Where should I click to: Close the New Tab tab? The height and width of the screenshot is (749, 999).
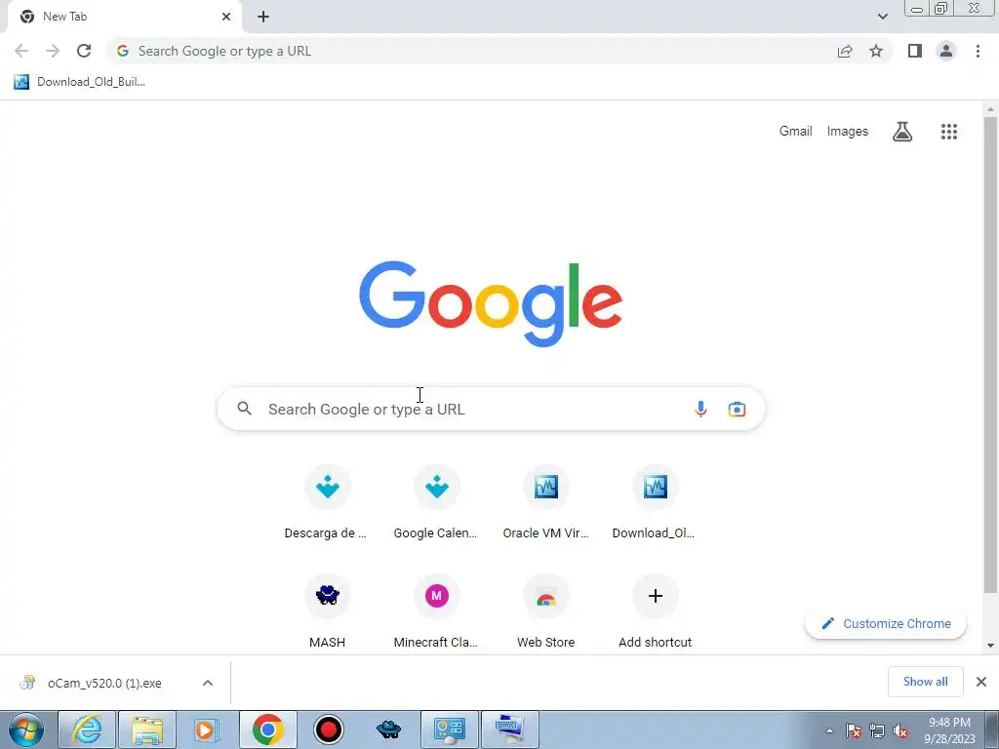[x=226, y=17]
